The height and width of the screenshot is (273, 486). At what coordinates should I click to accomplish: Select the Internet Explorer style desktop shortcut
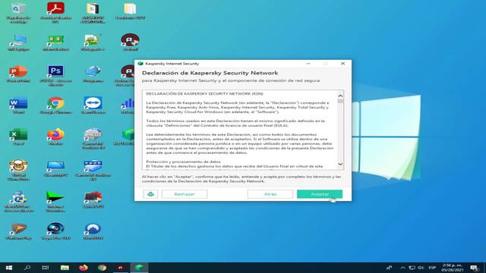pyautogui.click(x=18, y=201)
